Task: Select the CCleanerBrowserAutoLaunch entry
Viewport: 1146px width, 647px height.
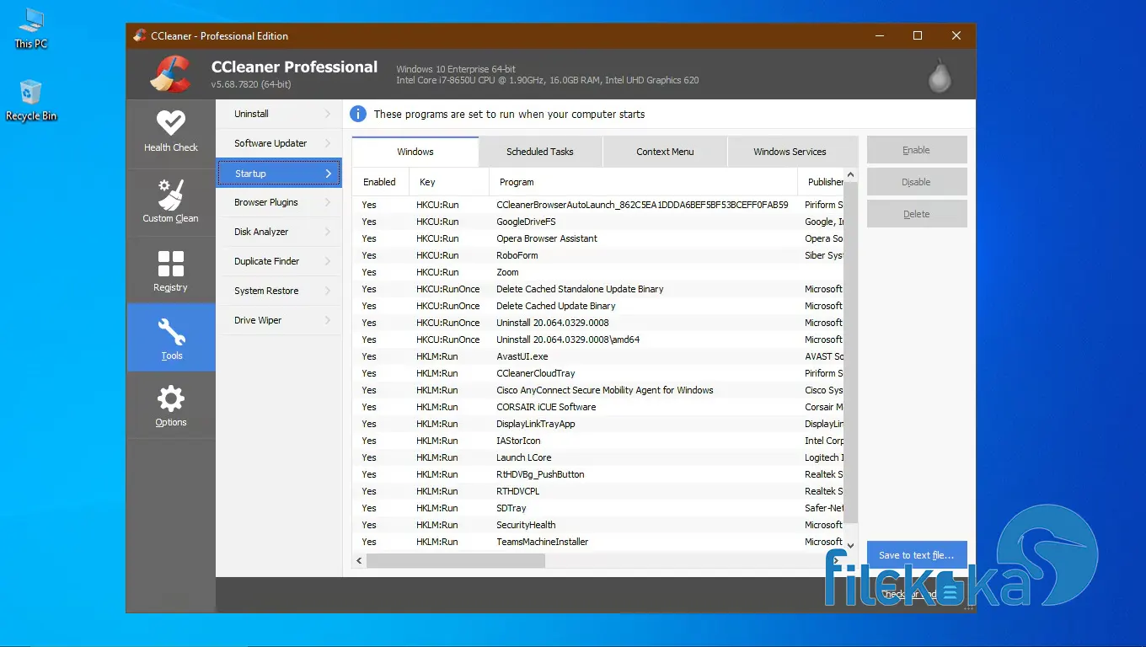Action: coord(598,205)
